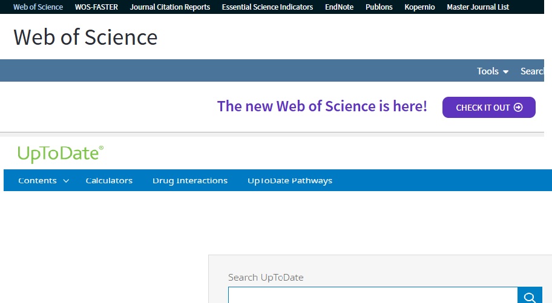Open Journal Citation Reports link
Viewport: 552px width, 303px height.
pyautogui.click(x=170, y=7)
